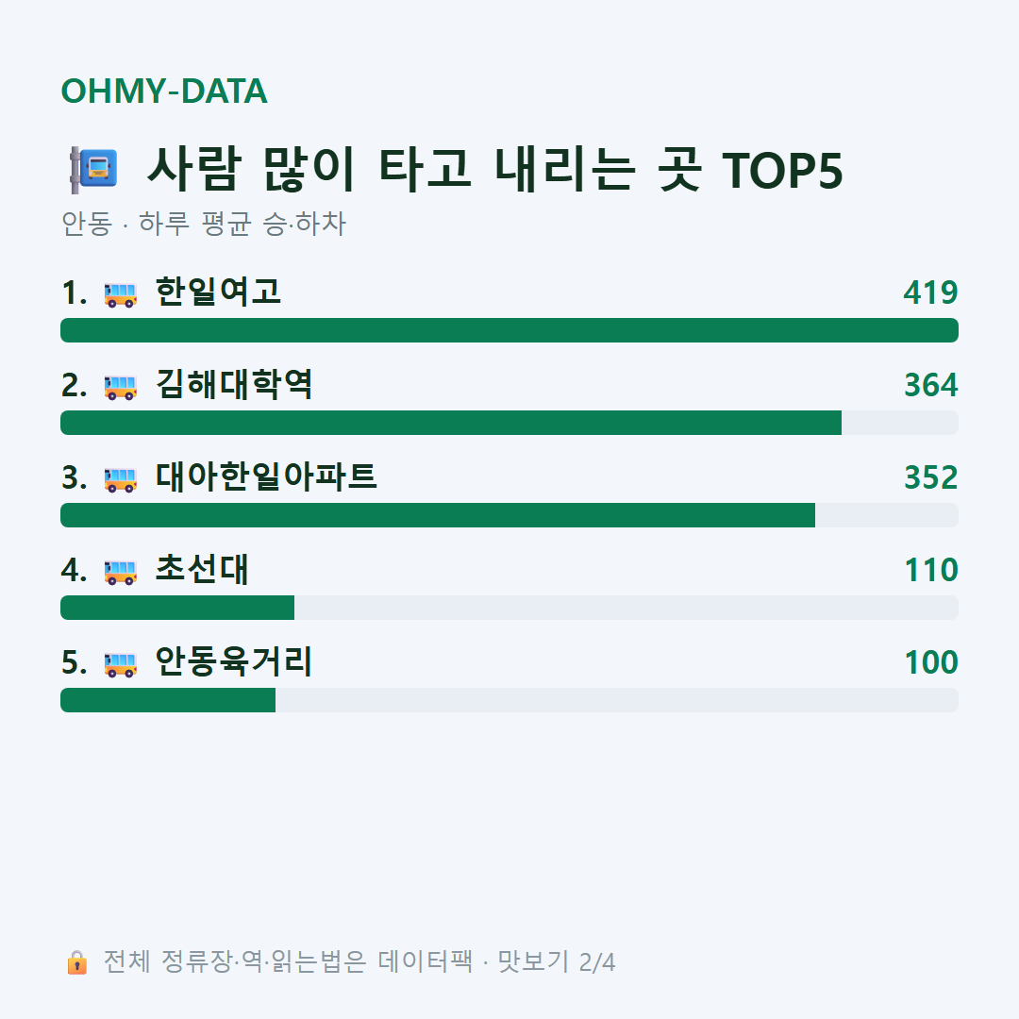
Task: Click the bus icon next to 한일여고
Action: pyautogui.click(x=121, y=294)
